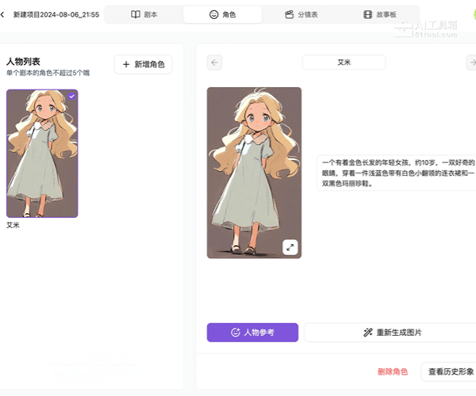Click the clapperboard icon of 分镜表
Image resolution: width=476 pixels, height=396 pixels.
[x=290, y=14]
